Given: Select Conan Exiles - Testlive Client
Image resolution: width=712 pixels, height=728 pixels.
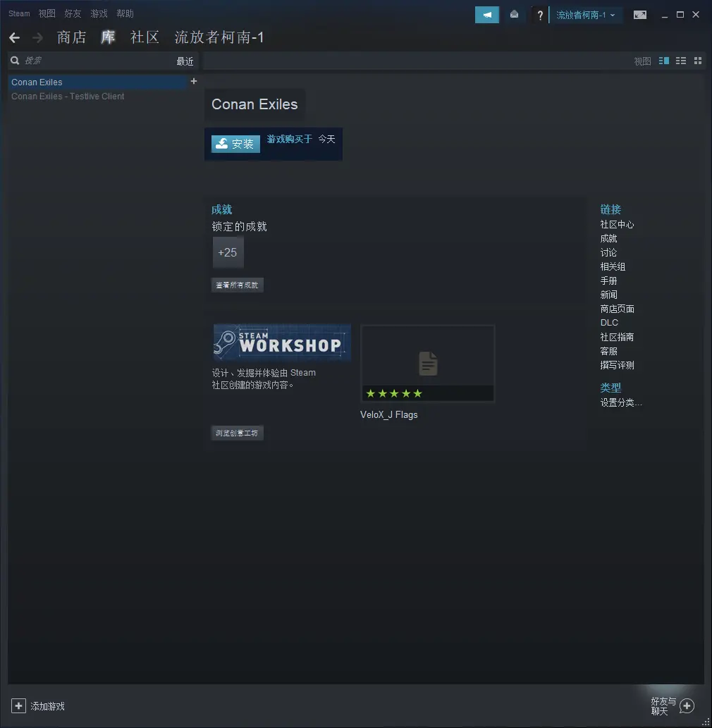Looking at the screenshot, I should point(68,96).
